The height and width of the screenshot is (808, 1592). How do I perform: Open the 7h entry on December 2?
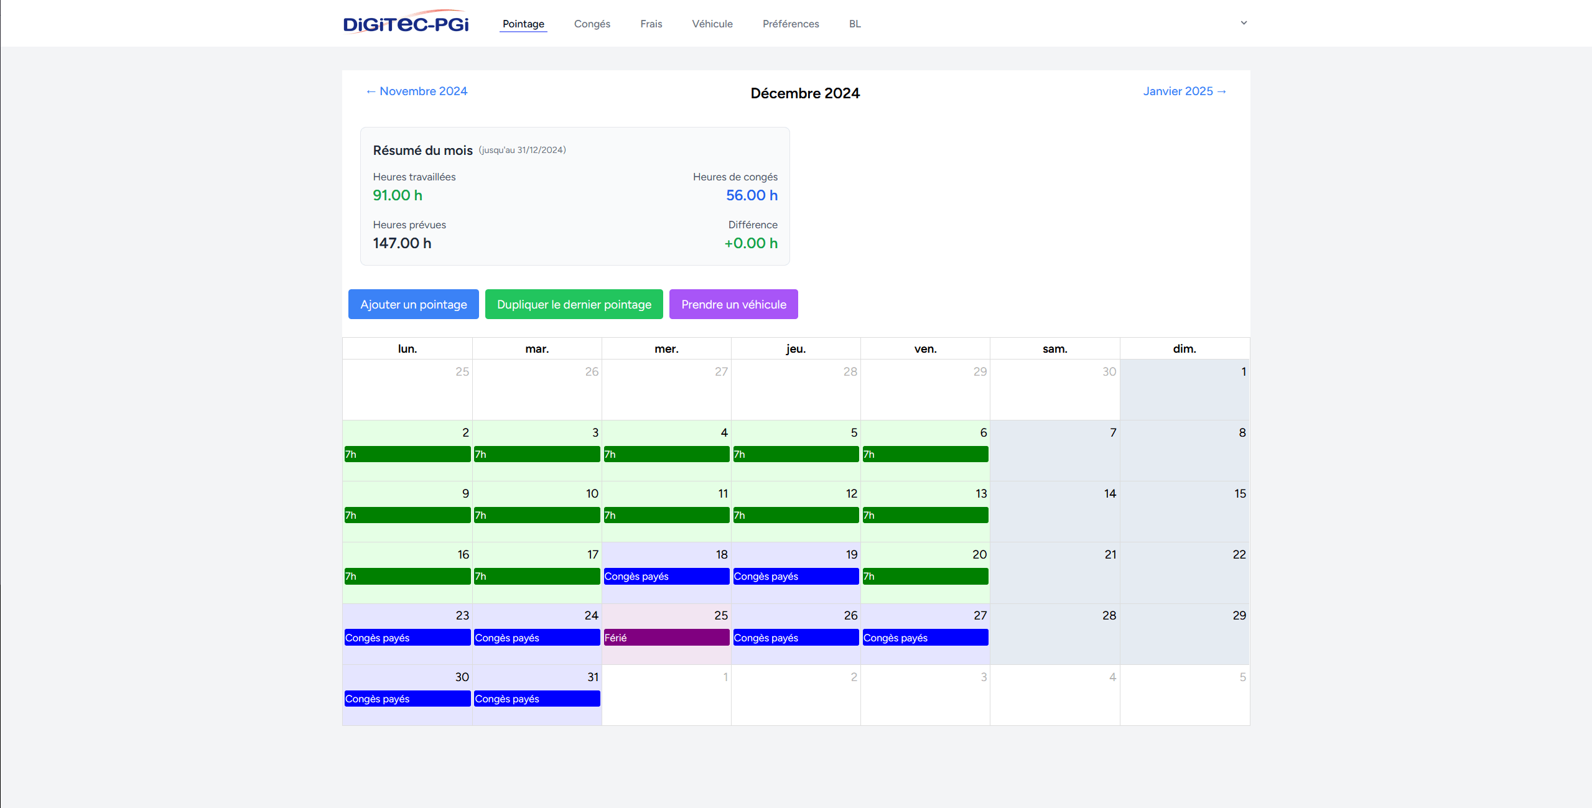407,455
